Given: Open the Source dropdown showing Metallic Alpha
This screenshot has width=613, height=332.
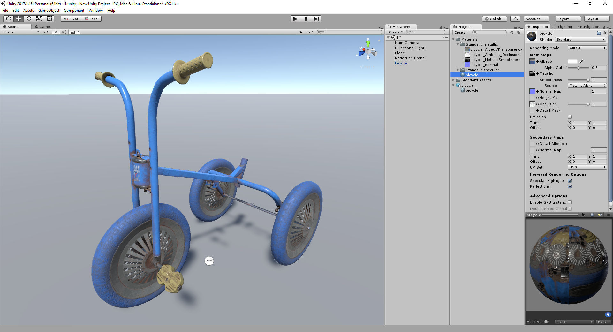Looking at the screenshot, I should [587, 86].
